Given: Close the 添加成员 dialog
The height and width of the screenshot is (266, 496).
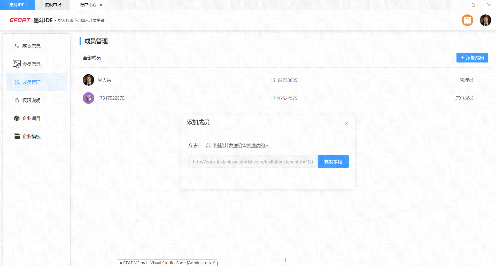Looking at the screenshot, I should point(346,124).
